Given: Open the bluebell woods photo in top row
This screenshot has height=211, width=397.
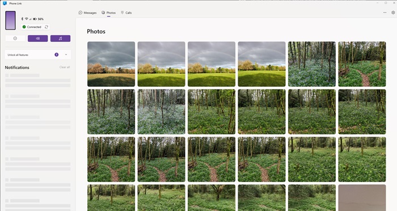Looking at the screenshot, I should [312, 64].
